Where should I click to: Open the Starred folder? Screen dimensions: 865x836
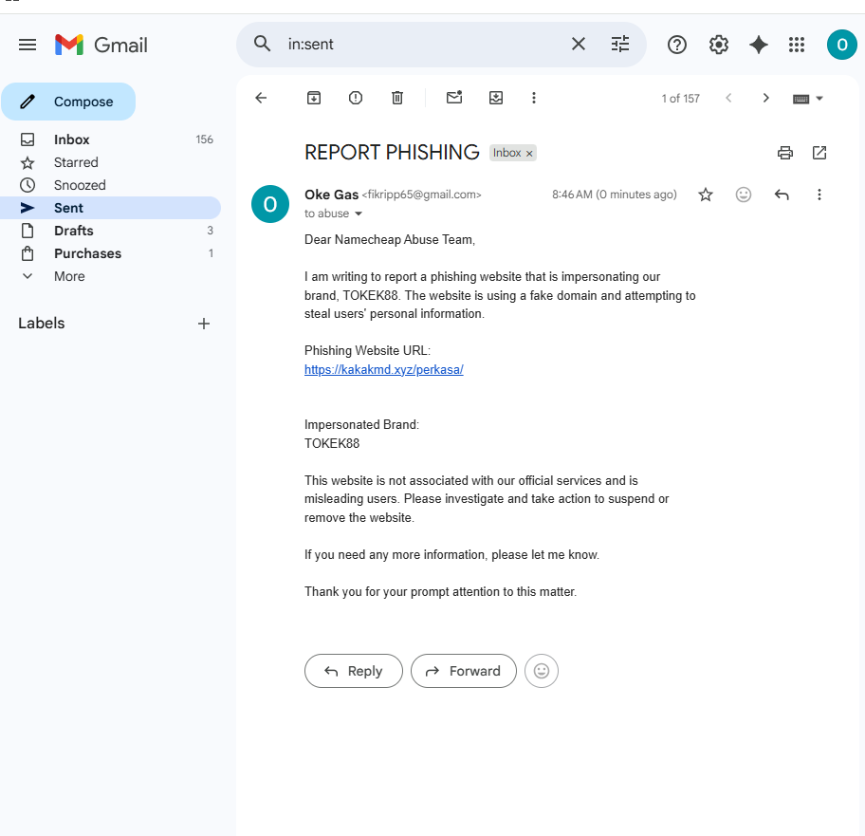click(x=110, y=163)
